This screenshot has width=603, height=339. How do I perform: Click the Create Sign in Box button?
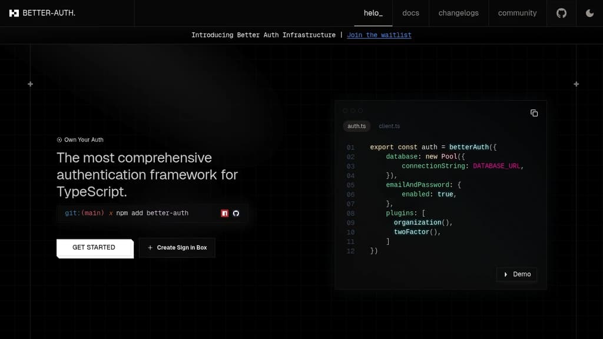coord(177,248)
